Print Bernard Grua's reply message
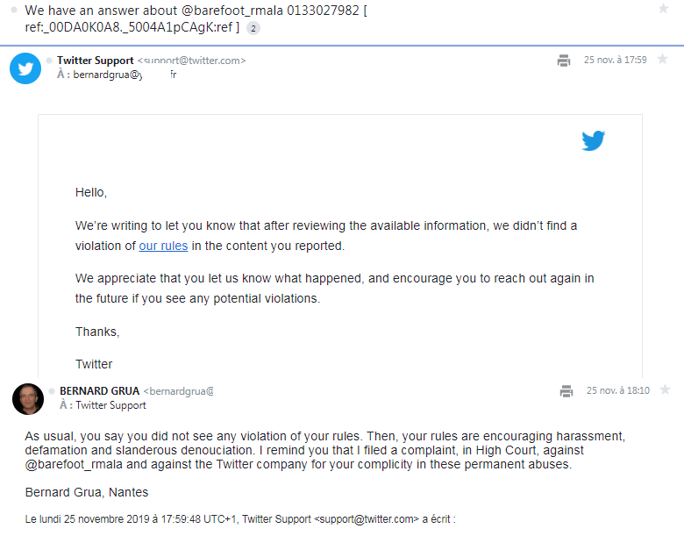 click(x=566, y=390)
